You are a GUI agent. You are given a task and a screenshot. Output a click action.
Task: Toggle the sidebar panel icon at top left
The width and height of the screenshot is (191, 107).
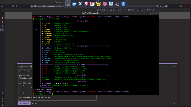2,6
